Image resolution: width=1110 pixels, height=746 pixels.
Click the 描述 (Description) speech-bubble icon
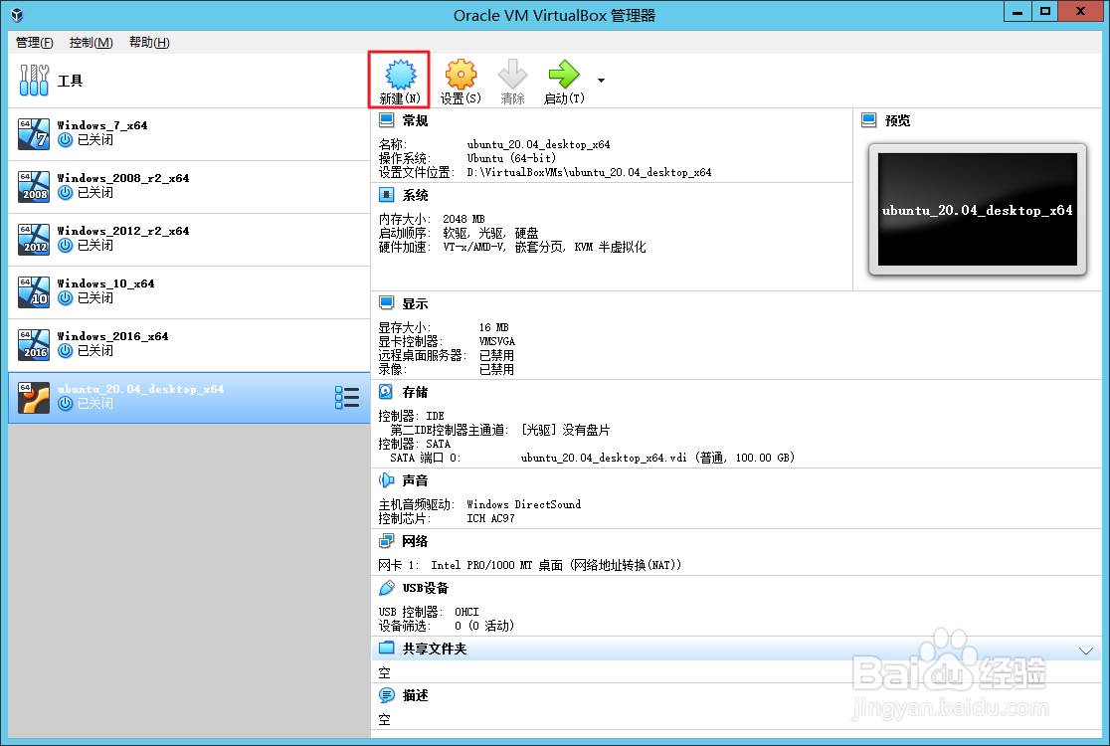tap(387, 695)
